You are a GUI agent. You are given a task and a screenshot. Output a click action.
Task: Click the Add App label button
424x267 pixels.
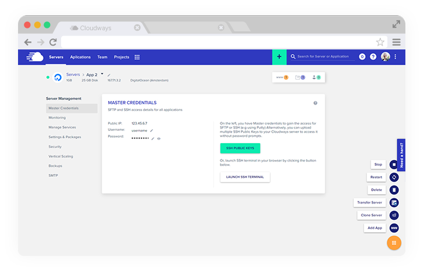point(375,228)
